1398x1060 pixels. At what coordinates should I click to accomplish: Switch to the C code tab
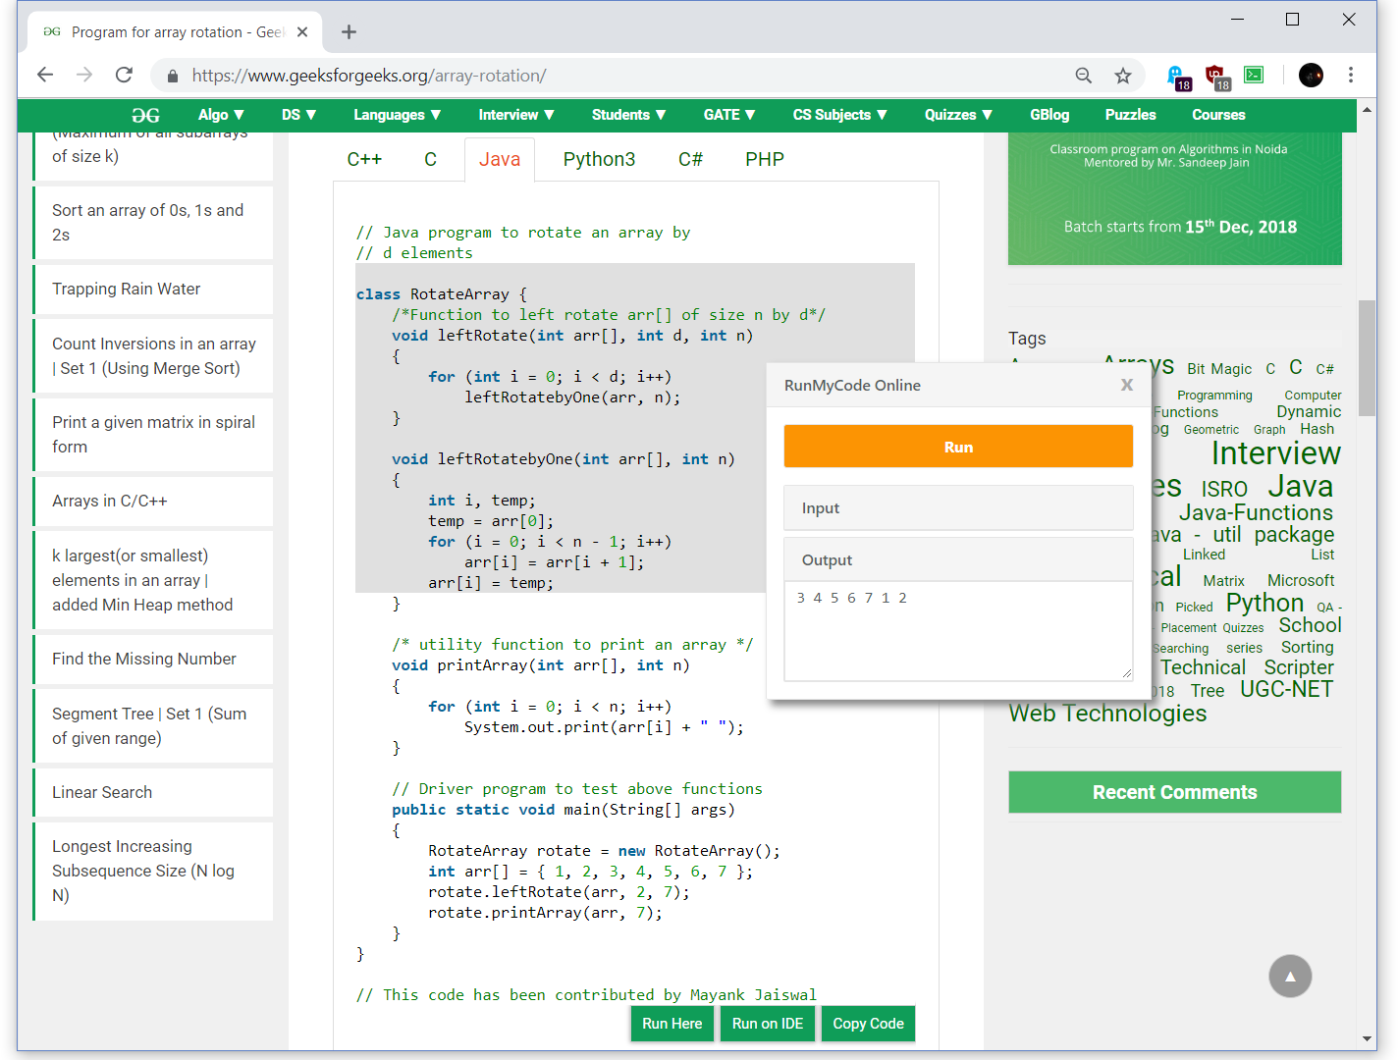pos(430,159)
